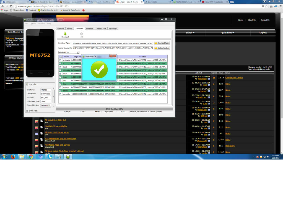Launch Firefox from the taskbar
This screenshot has width=283, height=213.
pyautogui.click(x=13, y=157)
